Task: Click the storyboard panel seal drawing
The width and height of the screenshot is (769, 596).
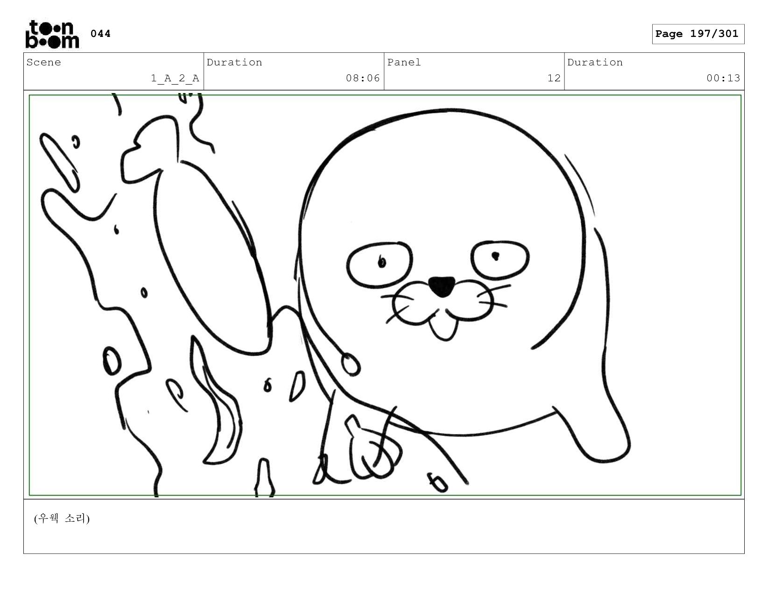Action: 385,295
